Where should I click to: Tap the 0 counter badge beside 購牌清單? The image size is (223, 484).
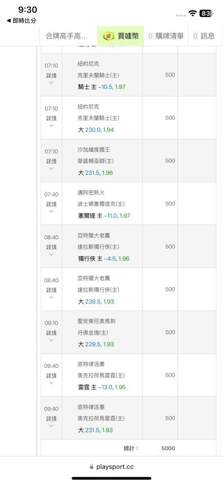tap(151, 36)
